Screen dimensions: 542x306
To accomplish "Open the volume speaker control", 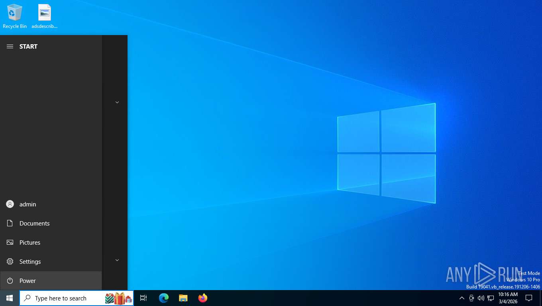I will tap(481, 298).
